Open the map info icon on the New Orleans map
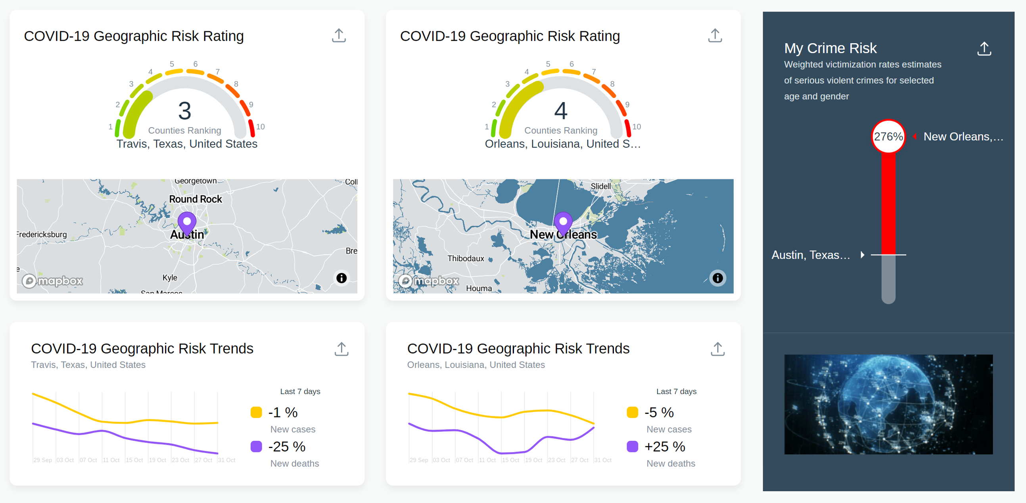Viewport: 1026px width, 503px height. point(718,278)
